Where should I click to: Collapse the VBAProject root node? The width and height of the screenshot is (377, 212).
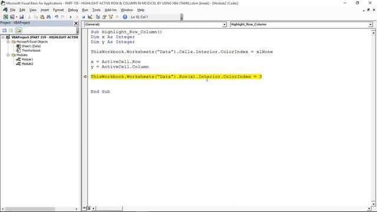coord(3,37)
